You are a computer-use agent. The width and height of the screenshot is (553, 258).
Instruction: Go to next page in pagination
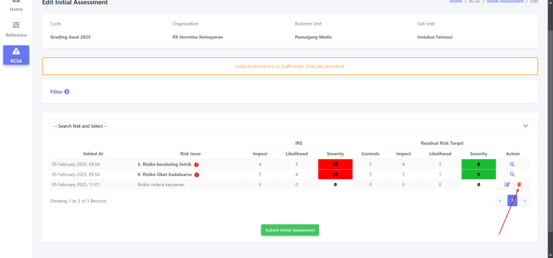pos(525,201)
